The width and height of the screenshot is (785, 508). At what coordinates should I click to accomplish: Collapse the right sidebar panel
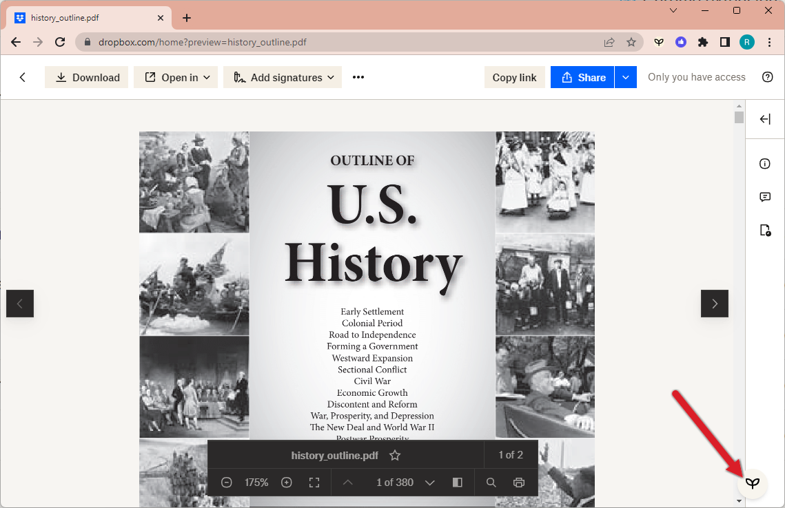click(765, 119)
